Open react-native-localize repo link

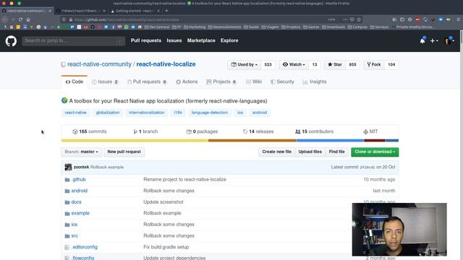click(x=166, y=64)
